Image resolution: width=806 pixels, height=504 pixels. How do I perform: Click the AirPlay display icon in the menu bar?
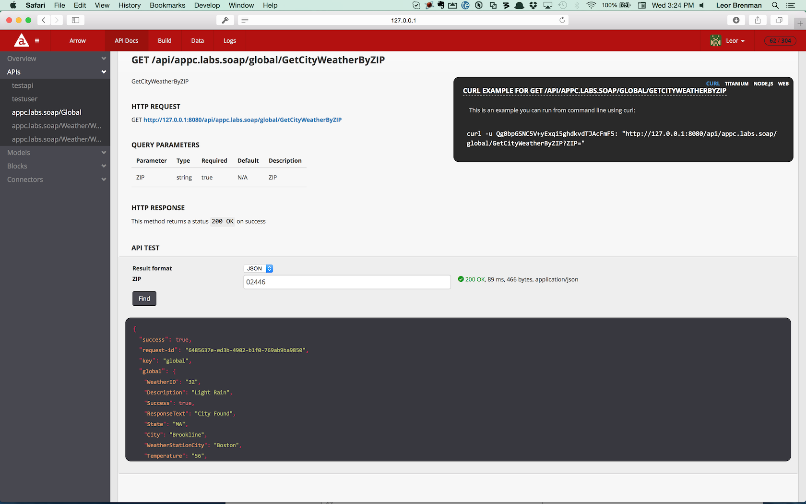(547, 5)
